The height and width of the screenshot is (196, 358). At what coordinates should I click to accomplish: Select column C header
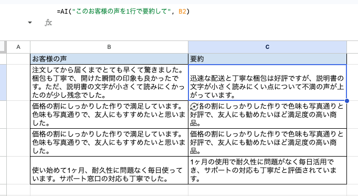point(267,47)
